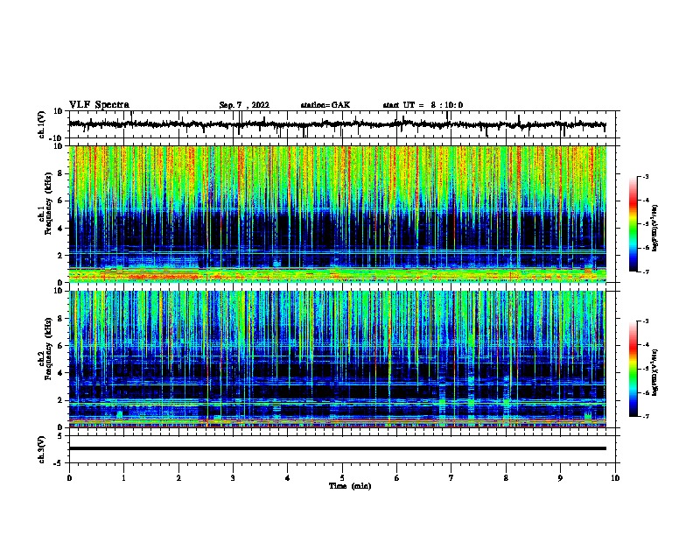Click the ch.2 "Frequency (kHz)" axis label

[48, 349]
